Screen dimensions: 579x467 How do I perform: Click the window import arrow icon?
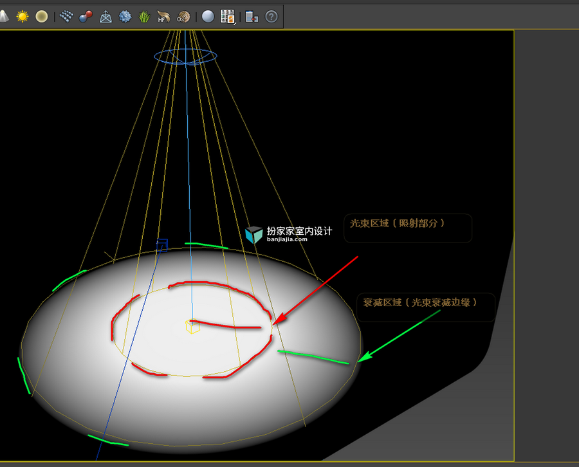[x=252, y=17]
